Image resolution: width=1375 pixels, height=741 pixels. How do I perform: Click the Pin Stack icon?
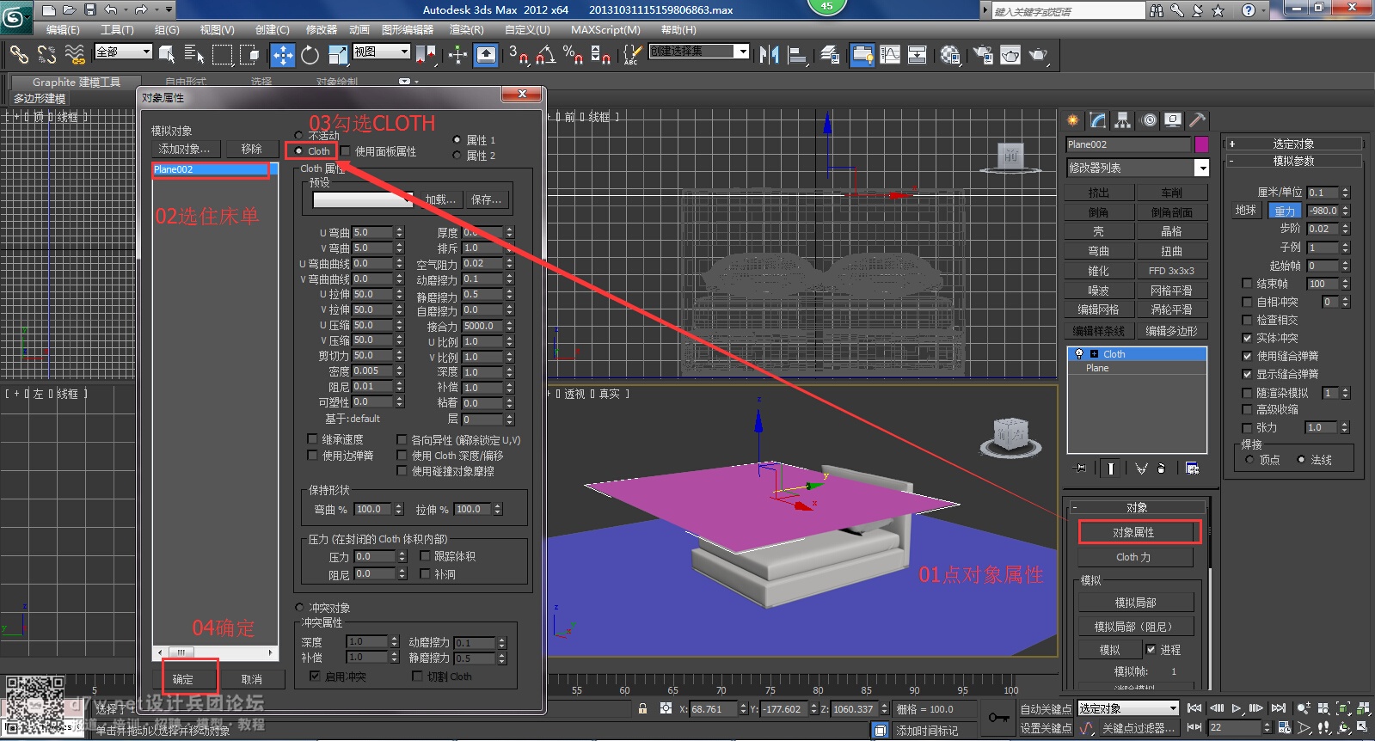coord(1081,468)
